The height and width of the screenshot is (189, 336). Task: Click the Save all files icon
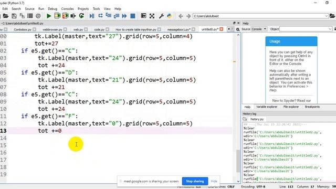22,16
